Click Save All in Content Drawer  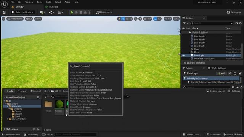pyautogui.click(x=35, y=91)
